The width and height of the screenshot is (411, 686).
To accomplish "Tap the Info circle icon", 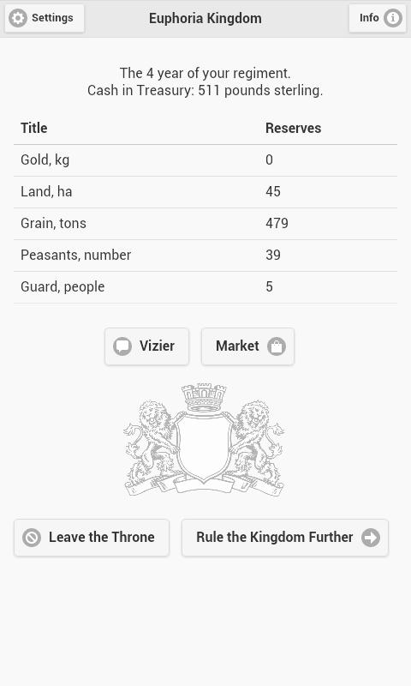I will [393, 18].
